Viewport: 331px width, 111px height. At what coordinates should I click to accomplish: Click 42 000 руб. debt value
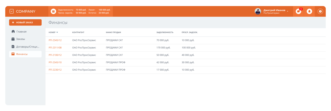pos(163,62)
